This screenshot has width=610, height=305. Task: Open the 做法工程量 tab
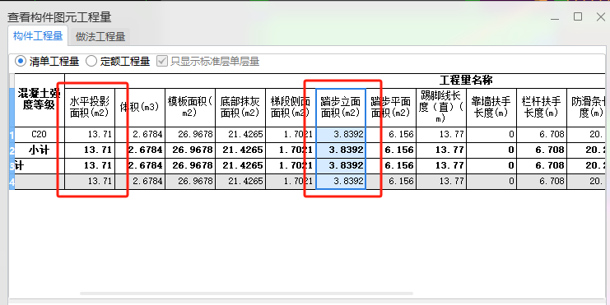click(100, 37)
